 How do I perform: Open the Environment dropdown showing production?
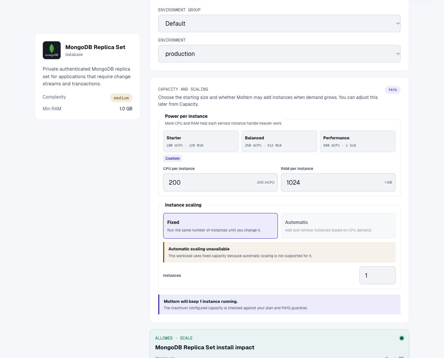pyautogui.click(x=279, y=54)
